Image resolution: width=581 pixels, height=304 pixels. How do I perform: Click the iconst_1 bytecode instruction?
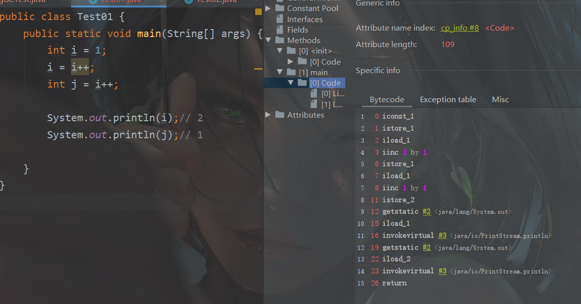pyautogui.click(x=398, y=116)
